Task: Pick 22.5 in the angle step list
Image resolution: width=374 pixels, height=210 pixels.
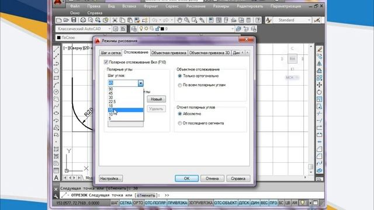Action: [x=126, y=101]
